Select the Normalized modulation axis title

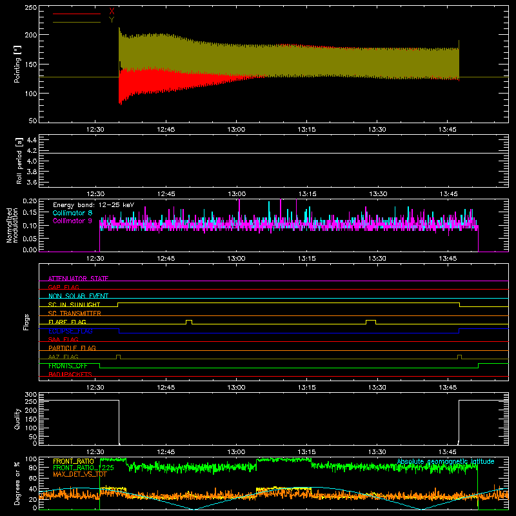click(x=12, y=225)
